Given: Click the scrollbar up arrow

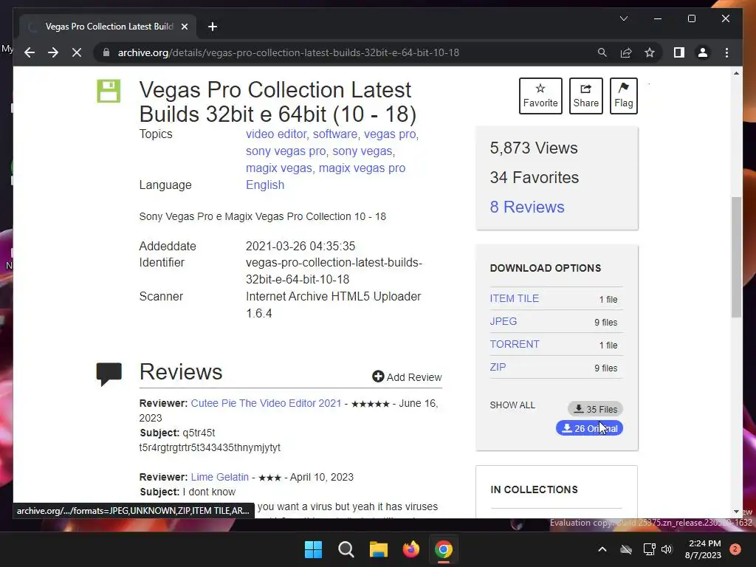Looking at the screenshot, I should [736, 73].
